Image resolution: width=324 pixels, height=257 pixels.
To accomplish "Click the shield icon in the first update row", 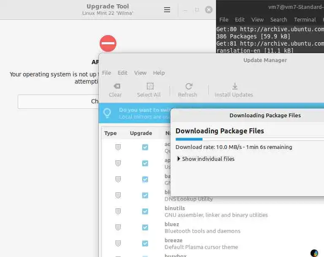I will coord(118,147).
